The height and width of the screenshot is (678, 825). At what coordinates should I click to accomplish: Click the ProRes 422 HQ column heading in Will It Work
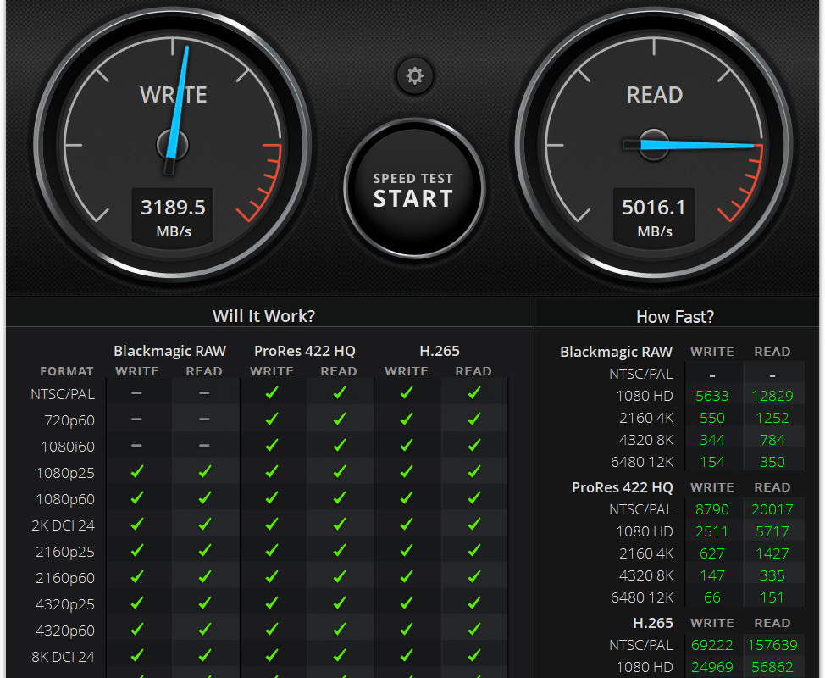point(305,351)
